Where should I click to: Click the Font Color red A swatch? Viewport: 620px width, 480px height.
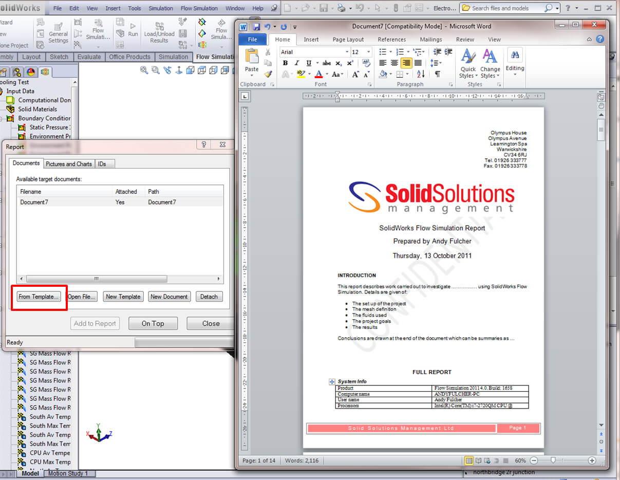318,75
